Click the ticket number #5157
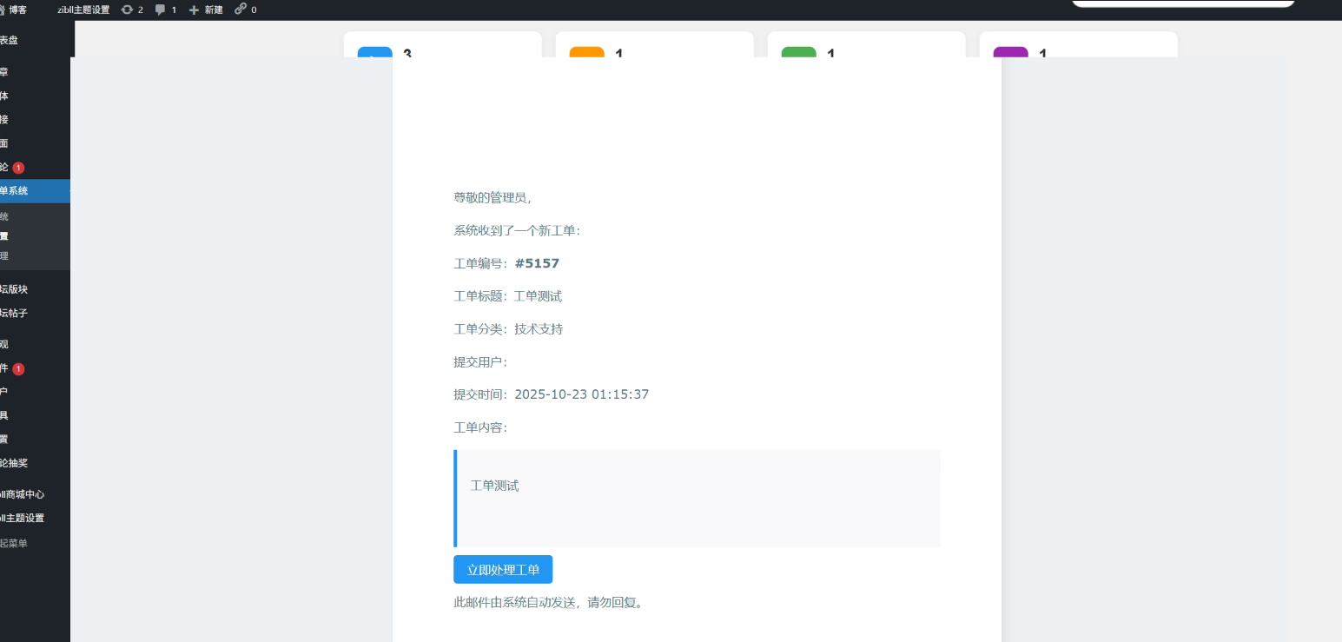This screenshot has height=642, width=1342. (537, 263)
